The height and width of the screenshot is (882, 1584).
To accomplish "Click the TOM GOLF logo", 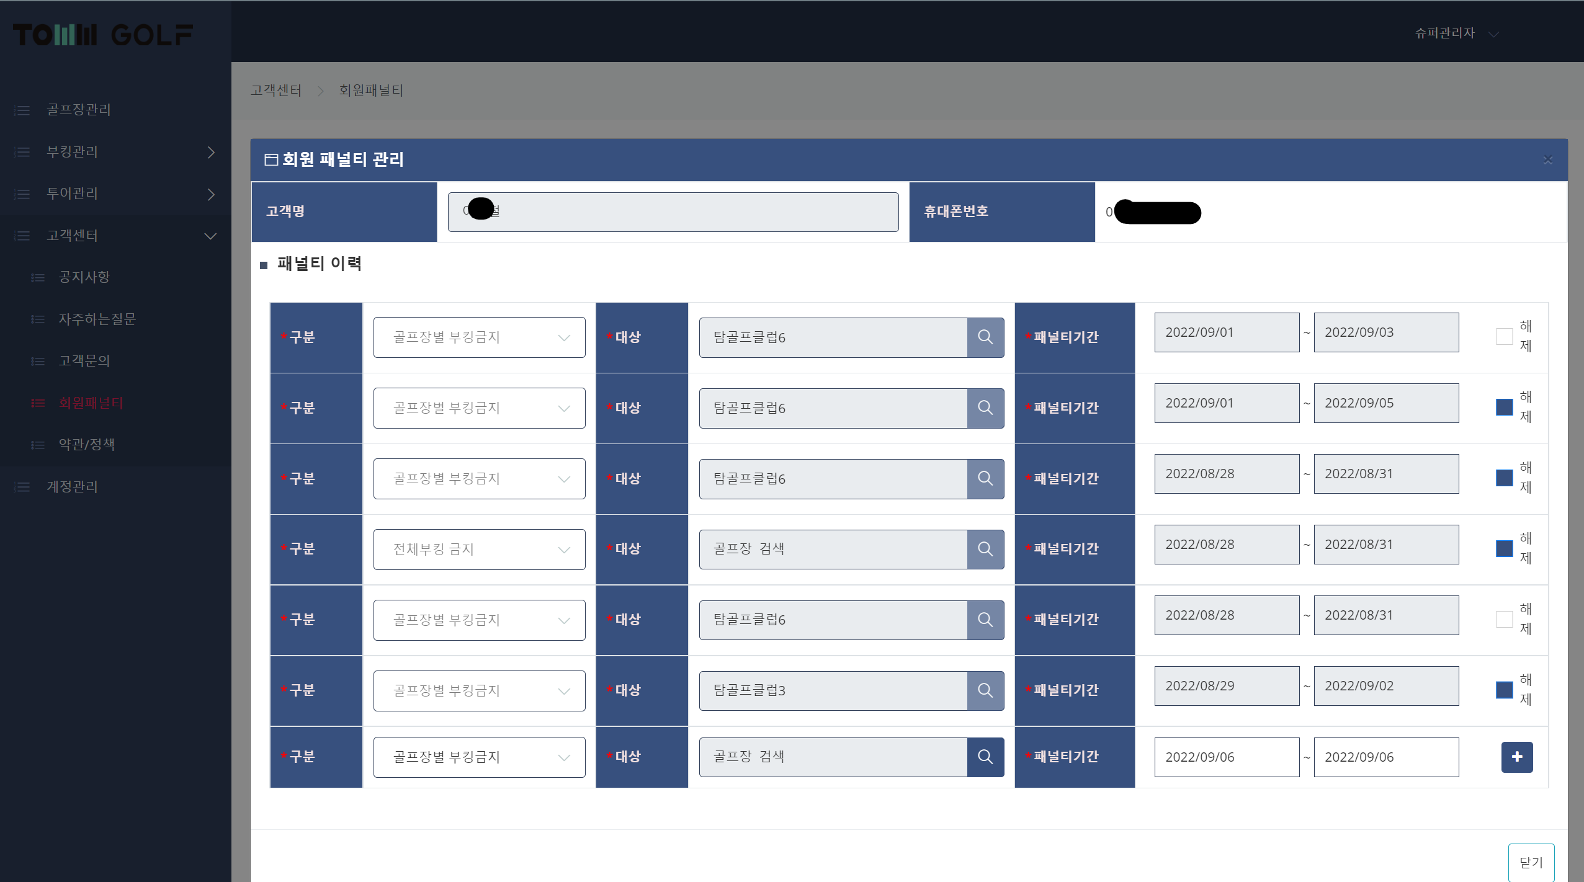I will coord(103,35).
